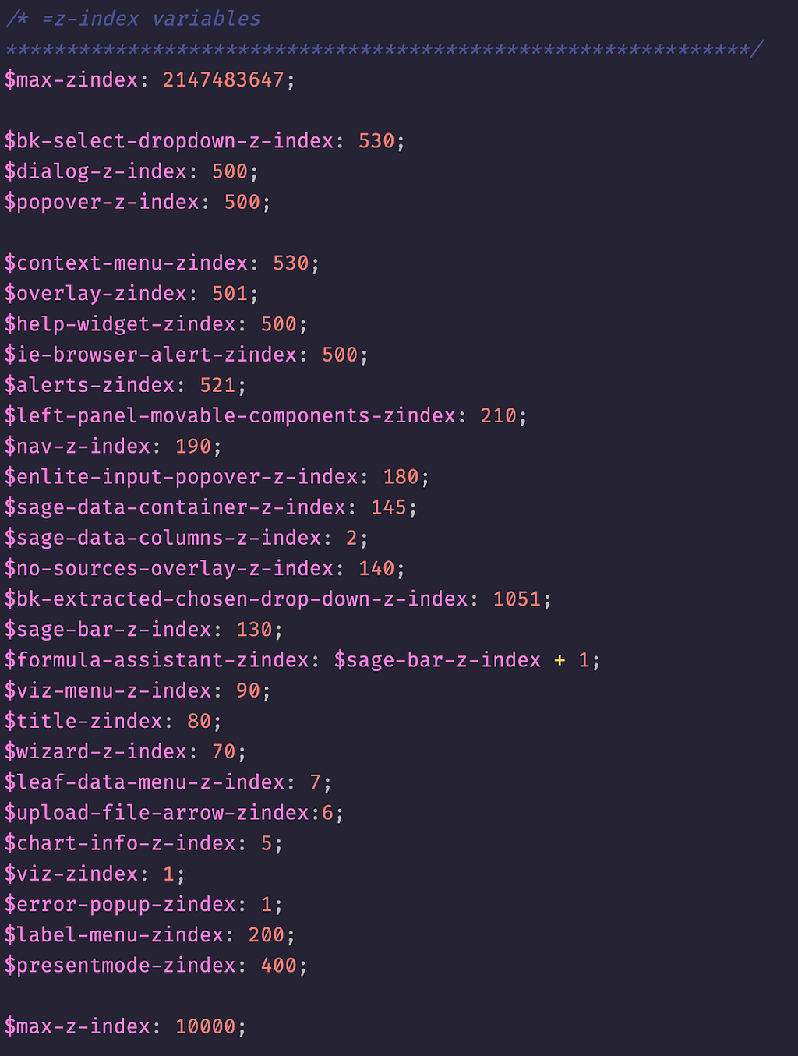Click the $max-zindex variable name
Viewport: 798px width, 1056px height.
click(x=71, y=79)
